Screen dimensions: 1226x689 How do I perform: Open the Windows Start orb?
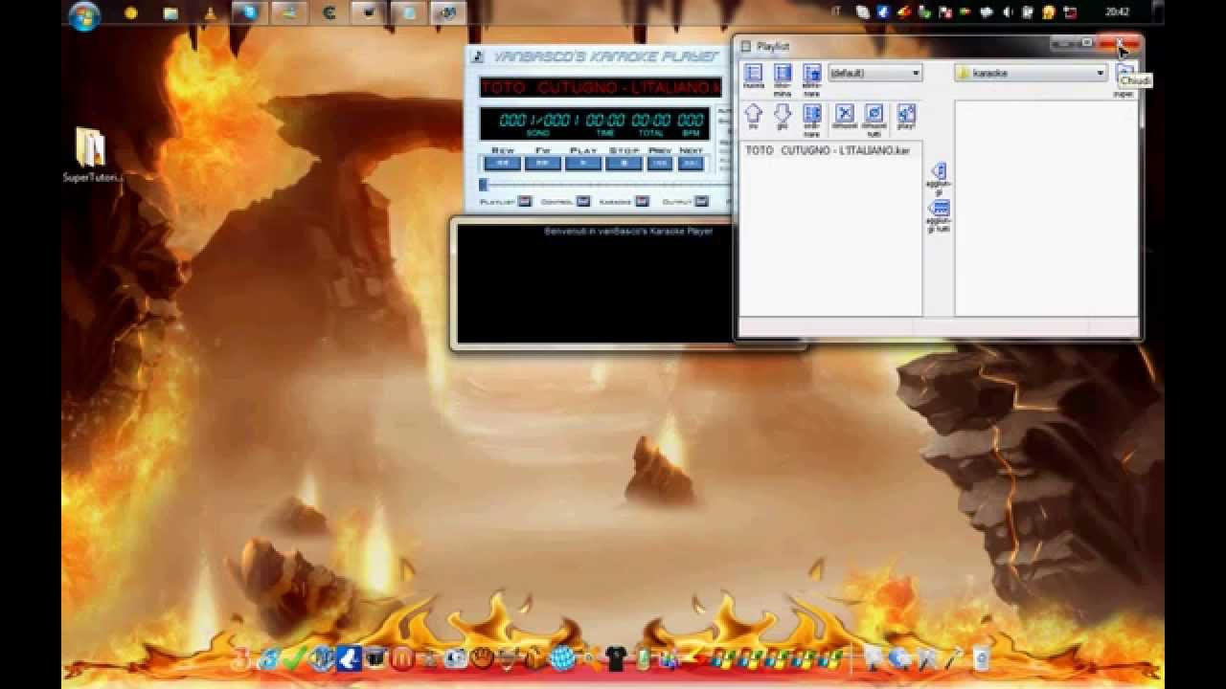pos(84,14)
